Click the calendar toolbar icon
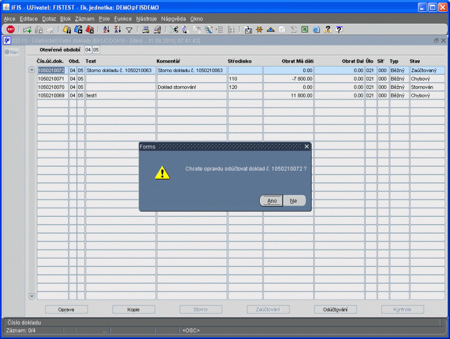This screenshot has width=450, height=339. point(248,30)
